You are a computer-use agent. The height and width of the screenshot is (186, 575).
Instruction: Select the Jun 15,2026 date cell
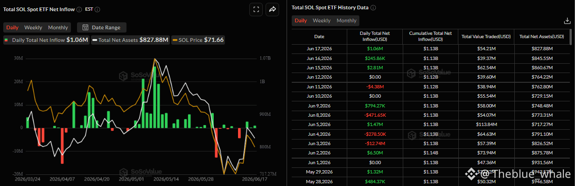(319, 67)
